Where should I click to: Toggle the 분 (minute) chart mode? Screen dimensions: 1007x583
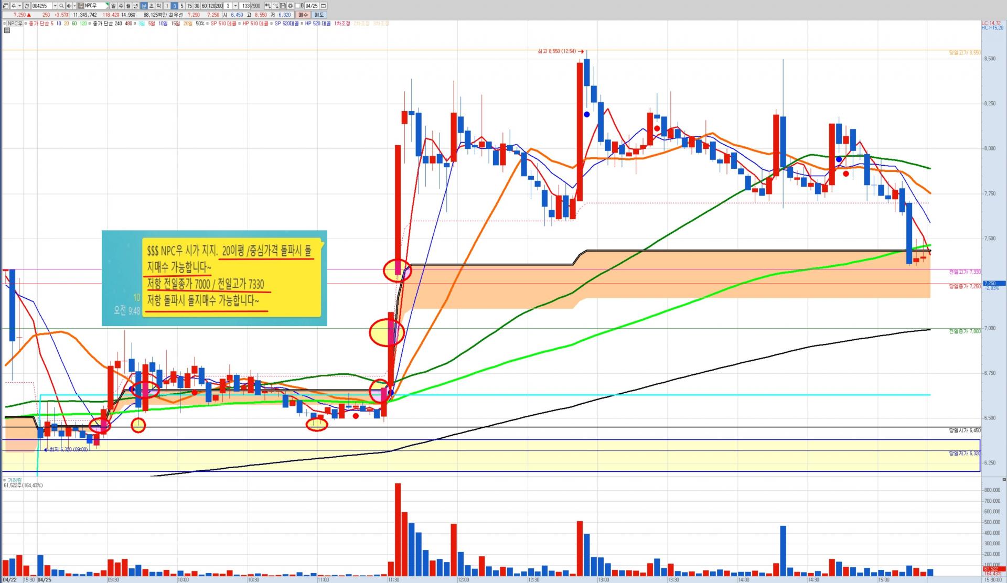pos(144,6)
